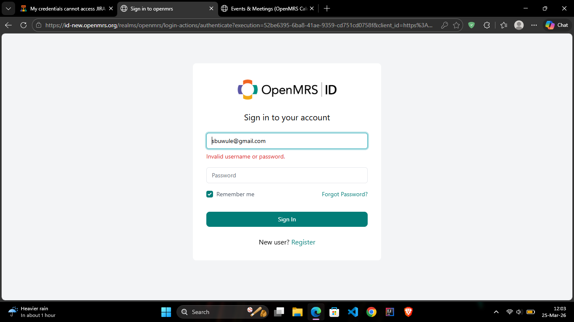
Task: Switch to the Events & Meetings tab
Action: coord(265,8)
